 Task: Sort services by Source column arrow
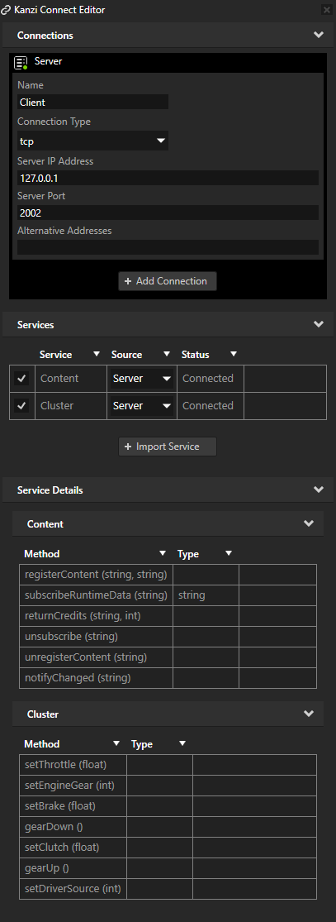pos(166,354)
